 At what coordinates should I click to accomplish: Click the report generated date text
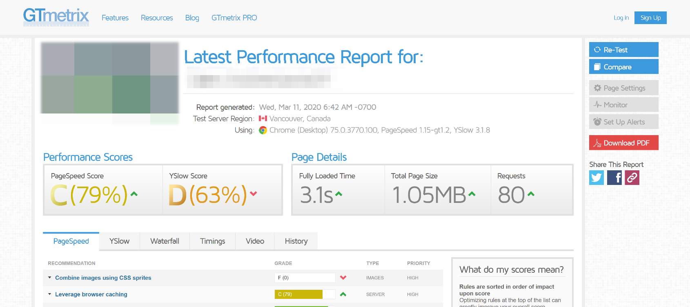[318, 107]
